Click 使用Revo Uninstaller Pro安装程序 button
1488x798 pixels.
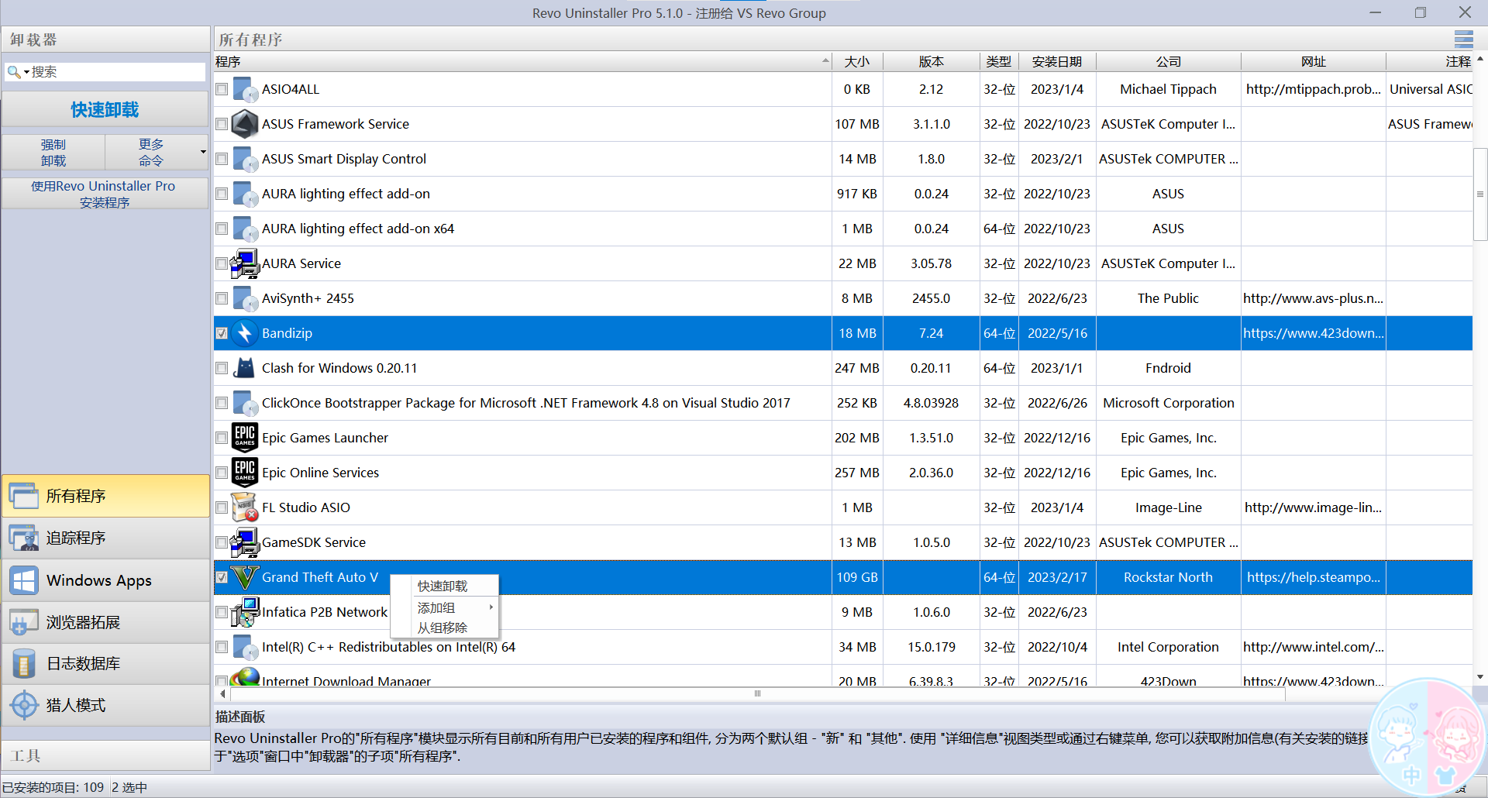[105, 194]
